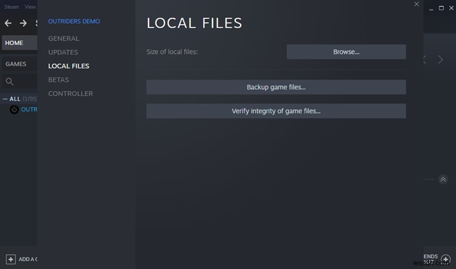
Task: Click the back navigation arrow
Action: (8, 23)
